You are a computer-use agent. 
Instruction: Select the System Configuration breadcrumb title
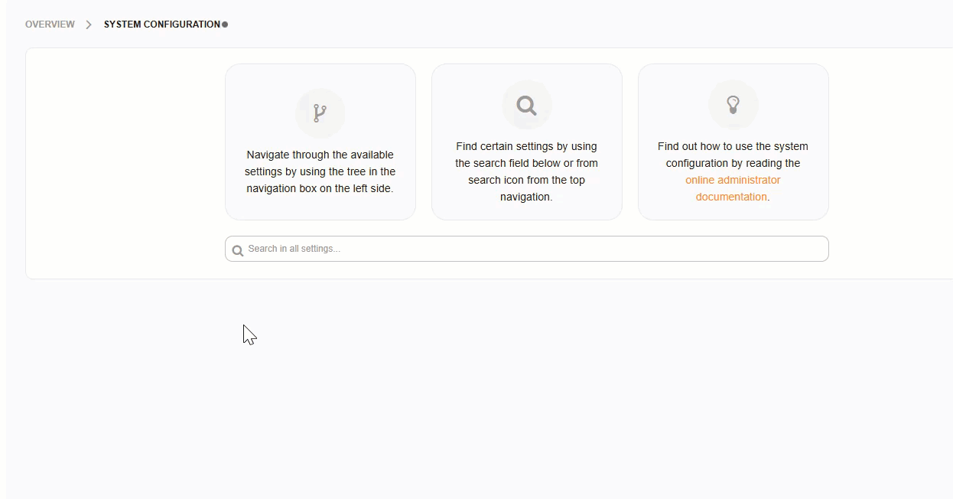point(161,24)
